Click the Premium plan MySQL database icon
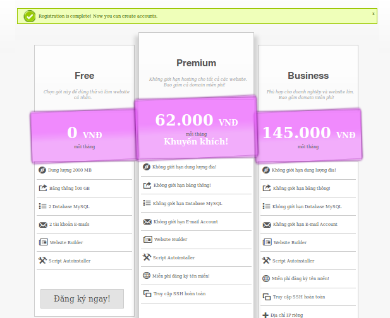The width and height of the screenshot is (390, 318). click(147, 203)
